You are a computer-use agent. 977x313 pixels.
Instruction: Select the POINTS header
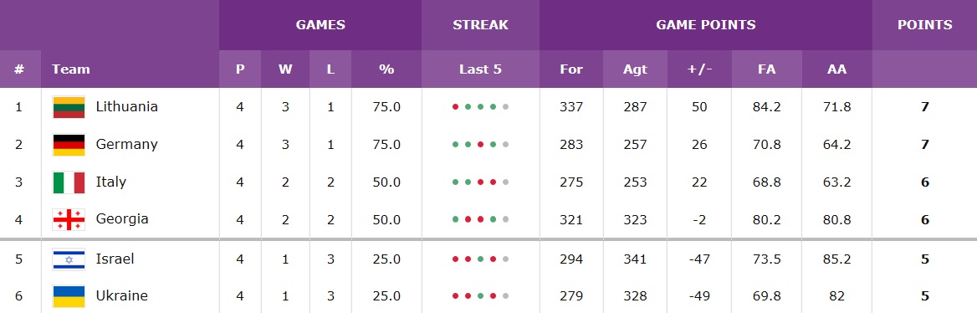(924, 25)
